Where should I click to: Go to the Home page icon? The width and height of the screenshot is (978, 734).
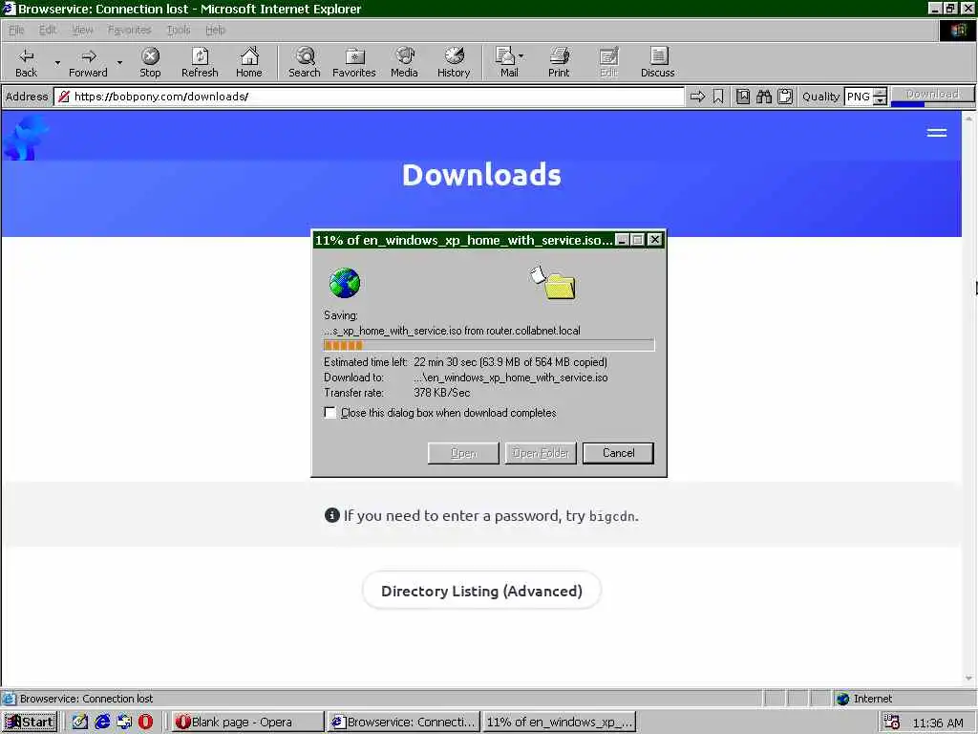249,62
